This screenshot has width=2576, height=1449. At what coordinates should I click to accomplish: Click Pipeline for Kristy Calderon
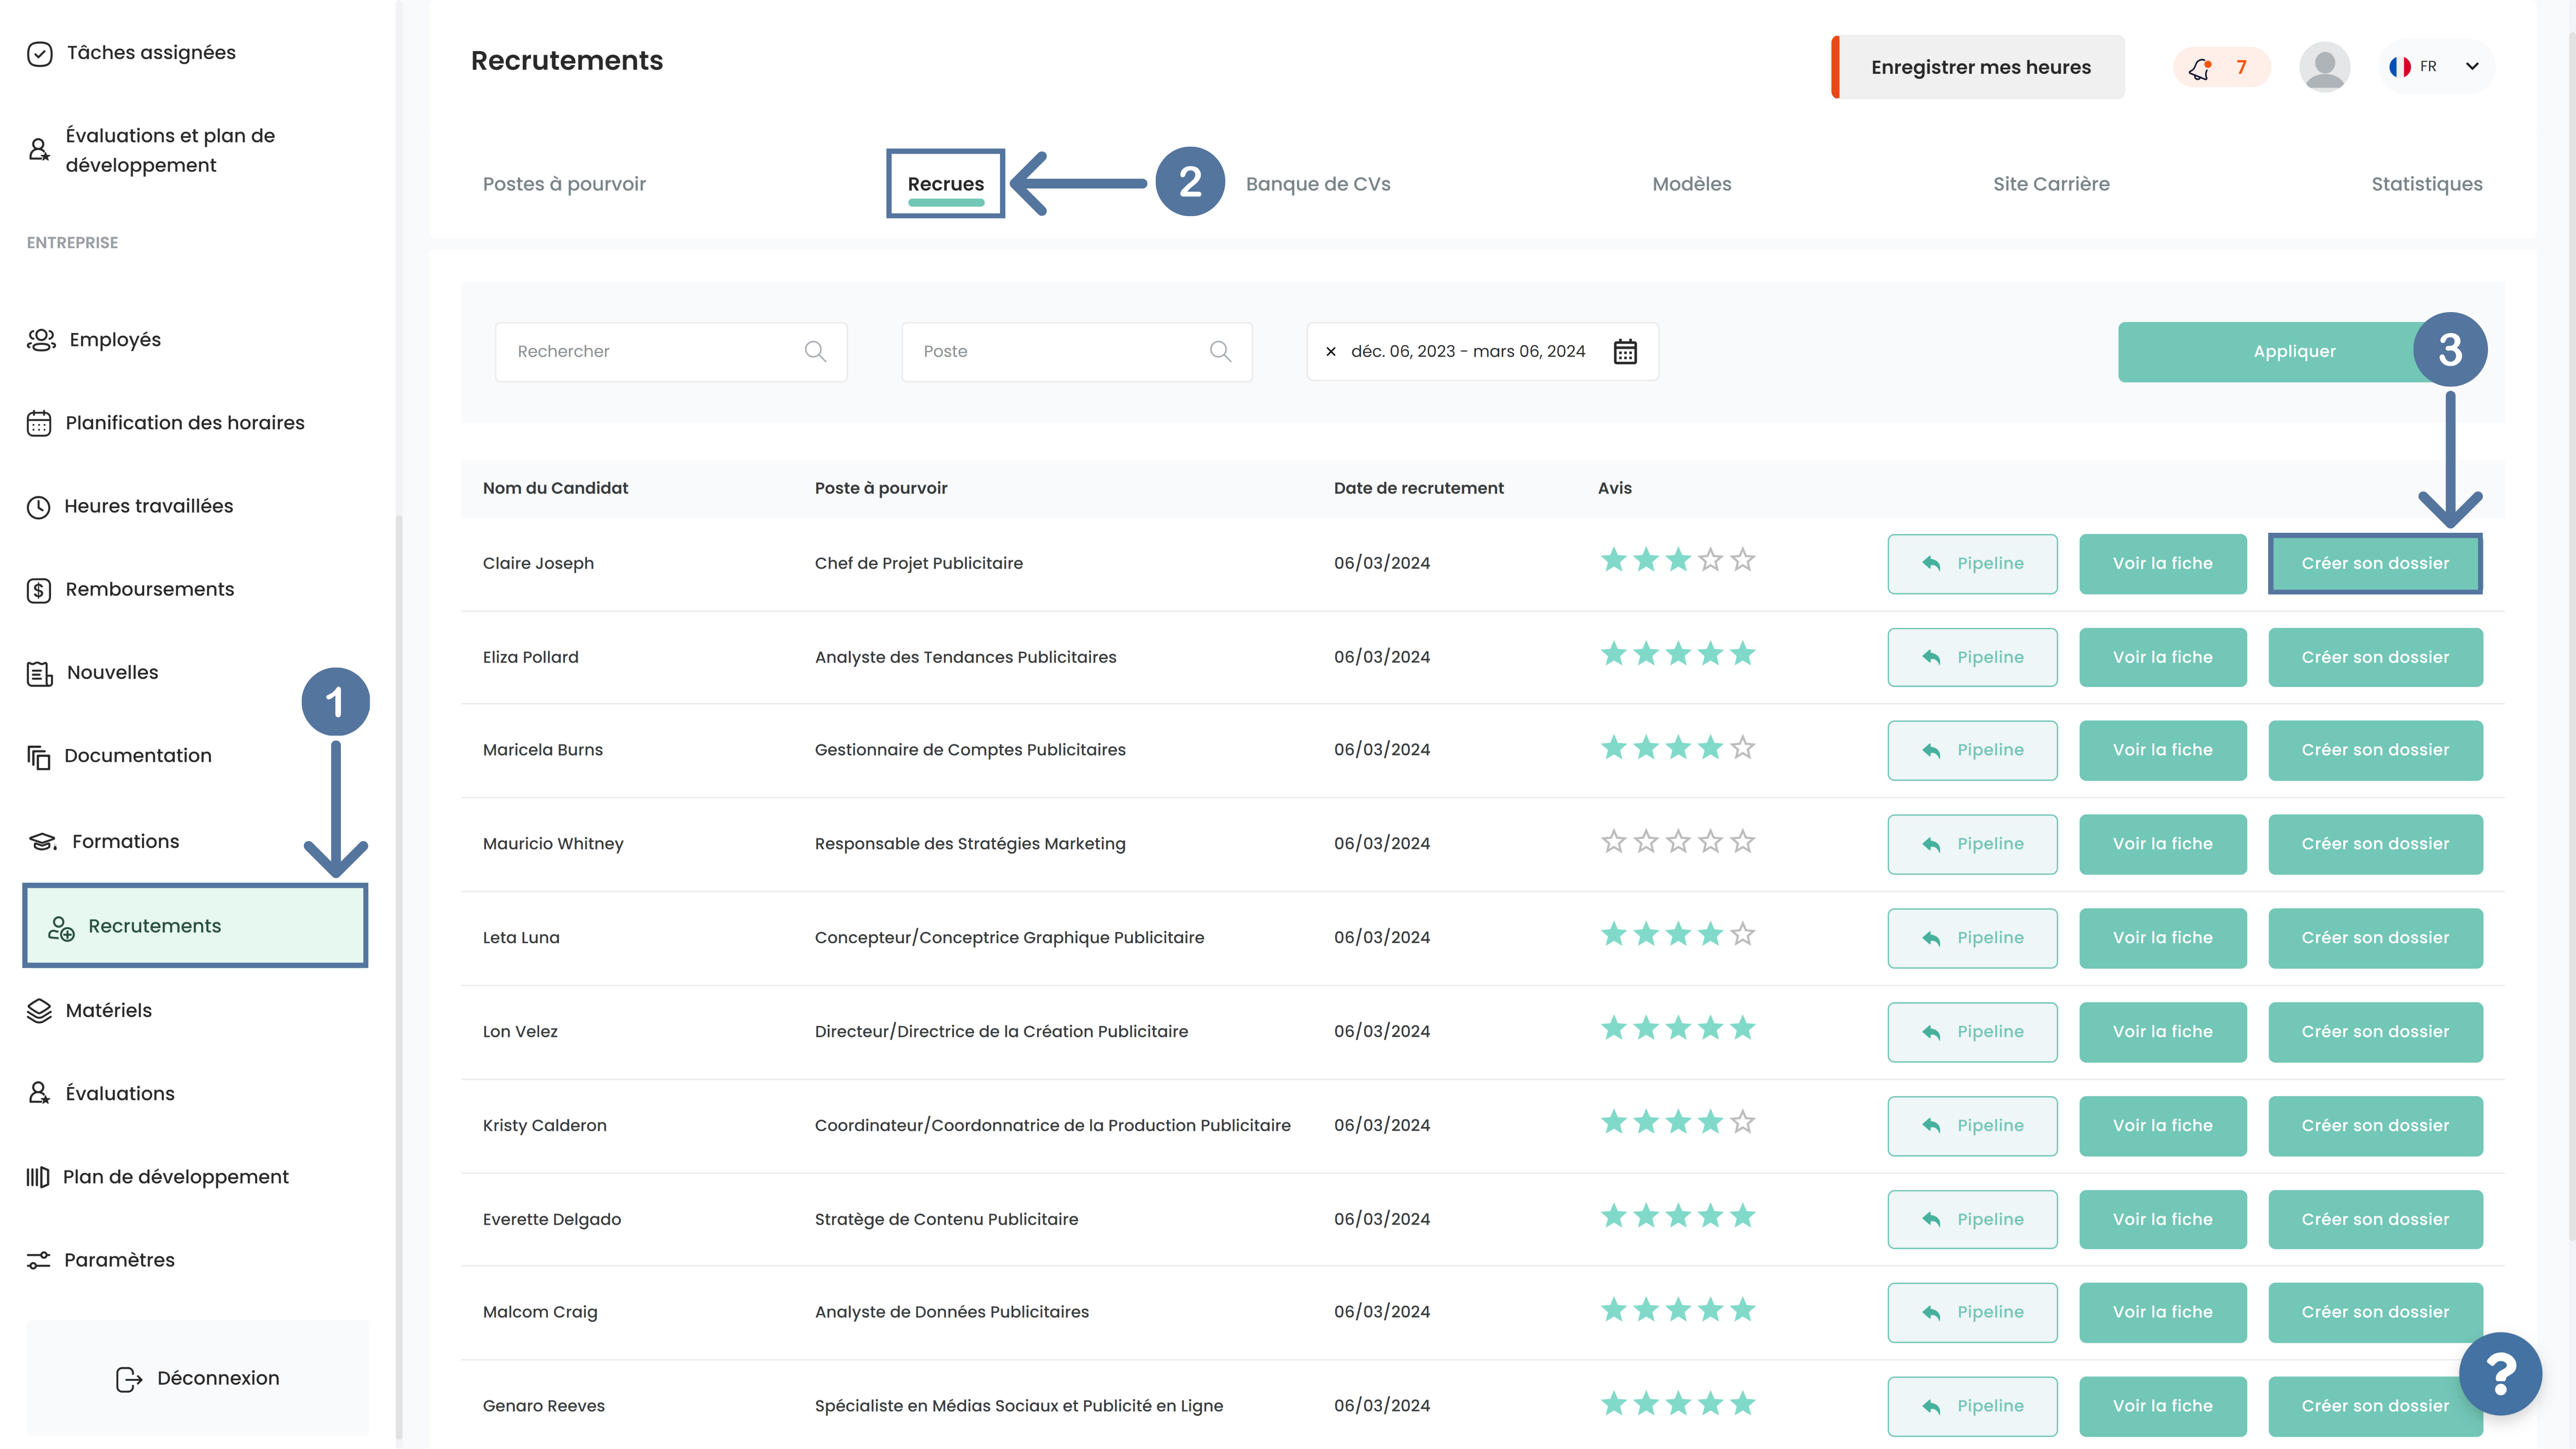click(x=1972, y=1126)
